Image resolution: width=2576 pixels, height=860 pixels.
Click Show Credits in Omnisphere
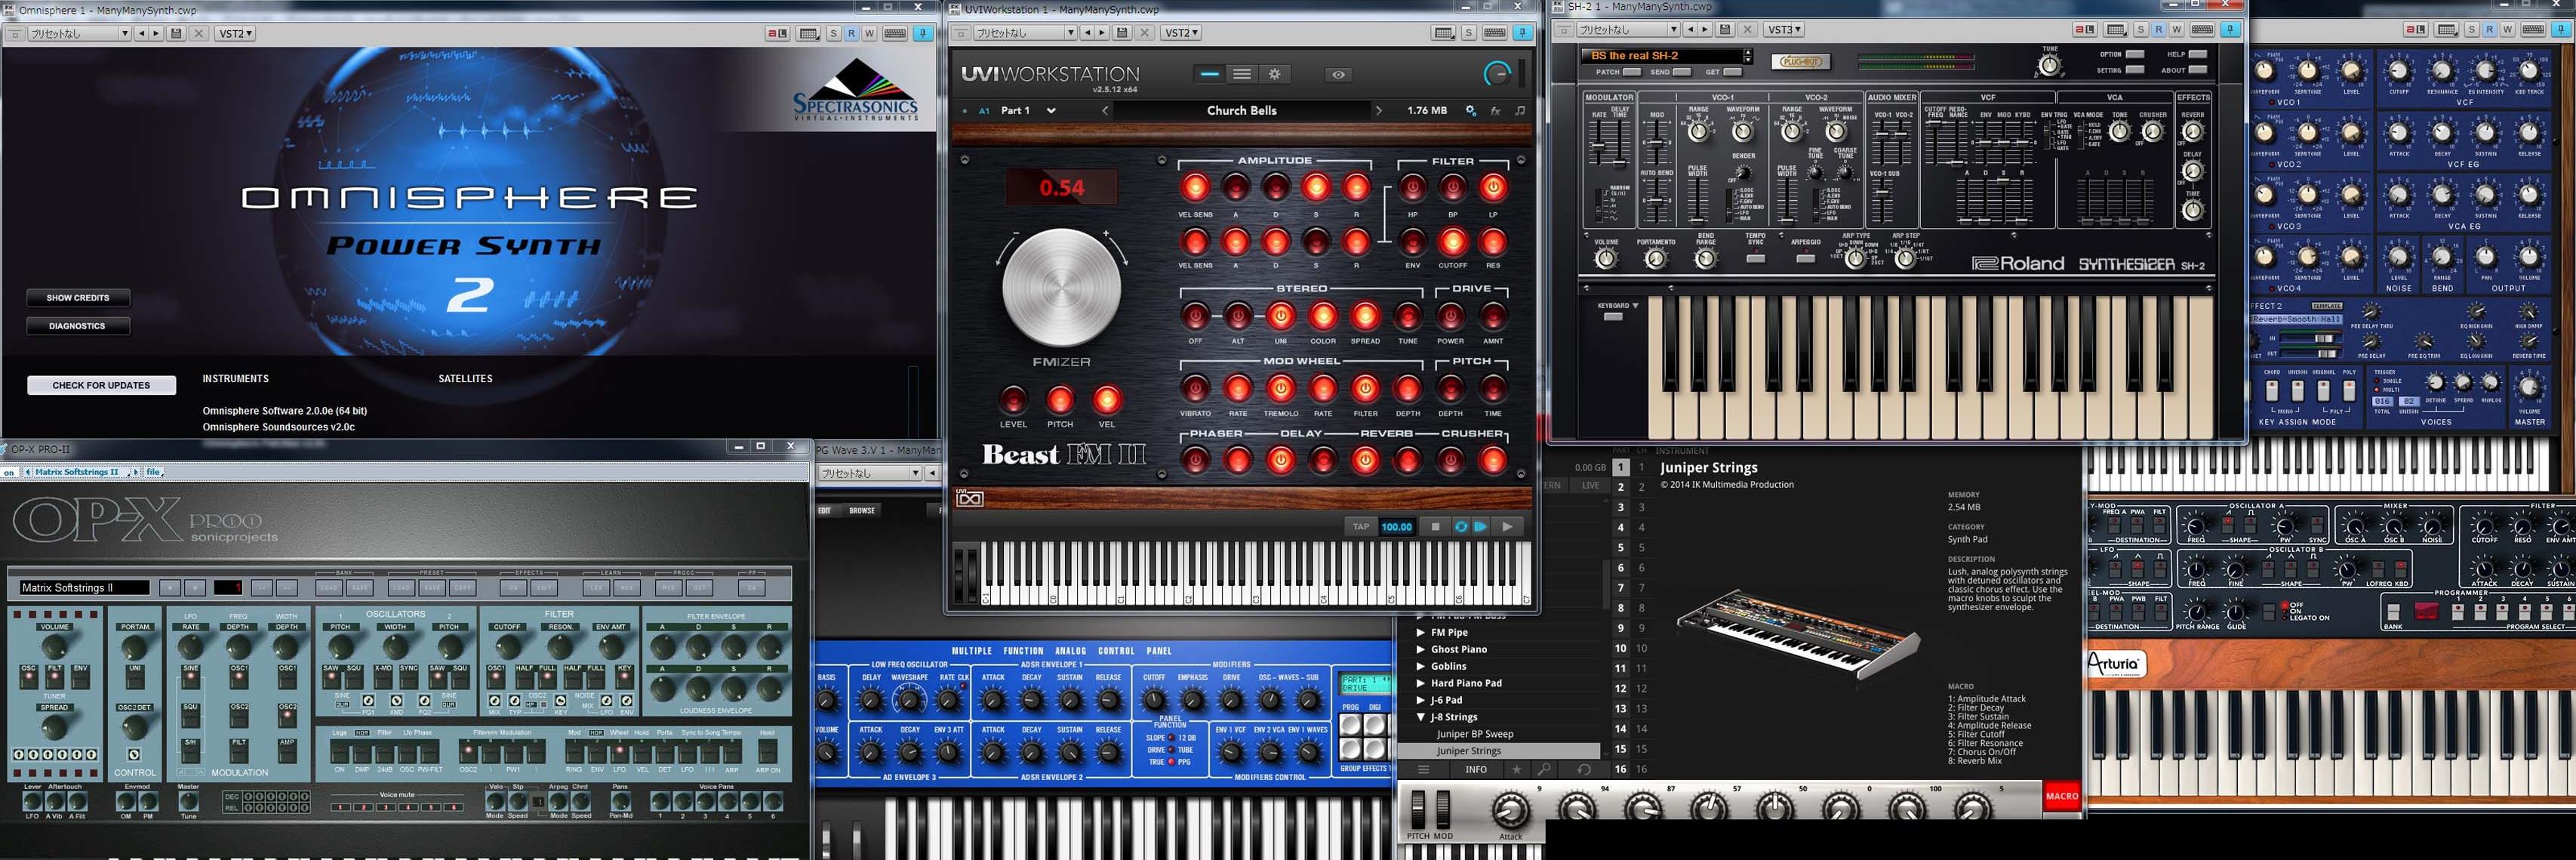click(x=78, y=298)
